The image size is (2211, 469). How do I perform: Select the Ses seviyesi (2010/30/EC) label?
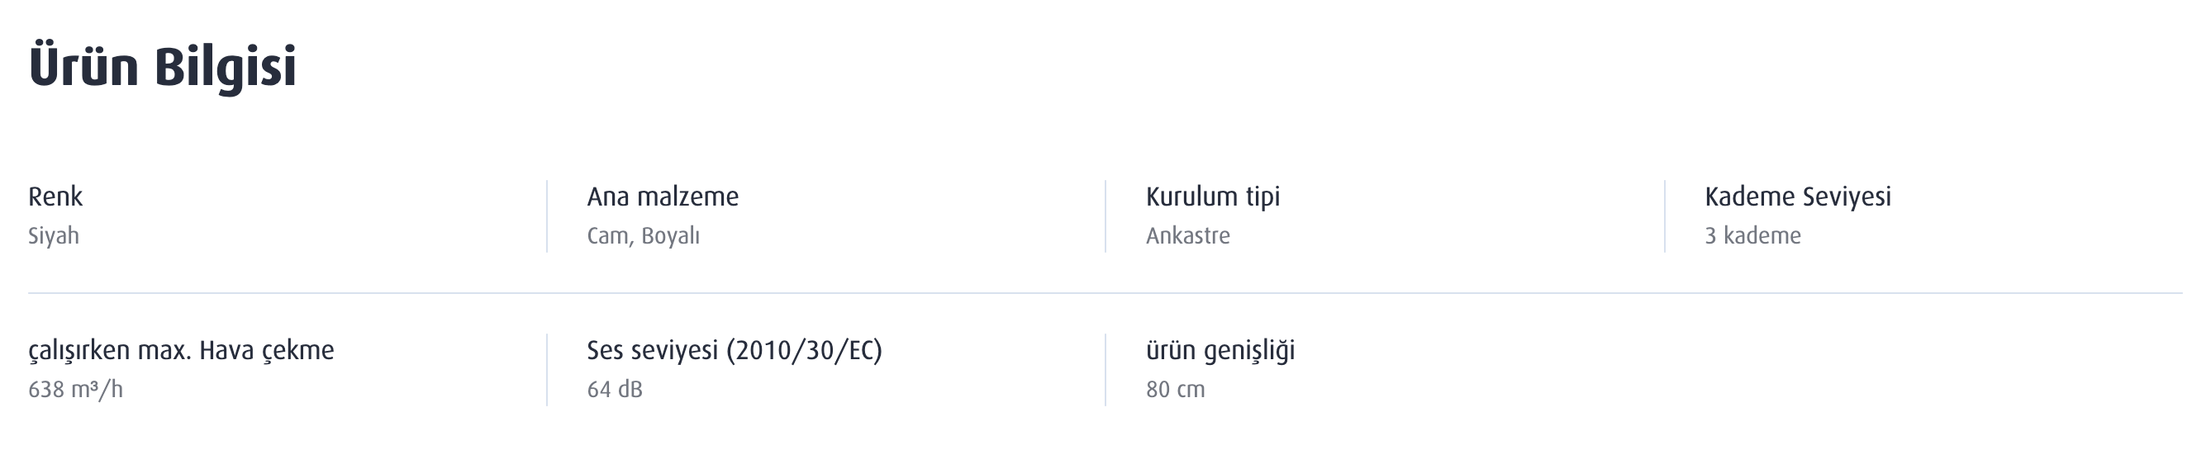735,351
